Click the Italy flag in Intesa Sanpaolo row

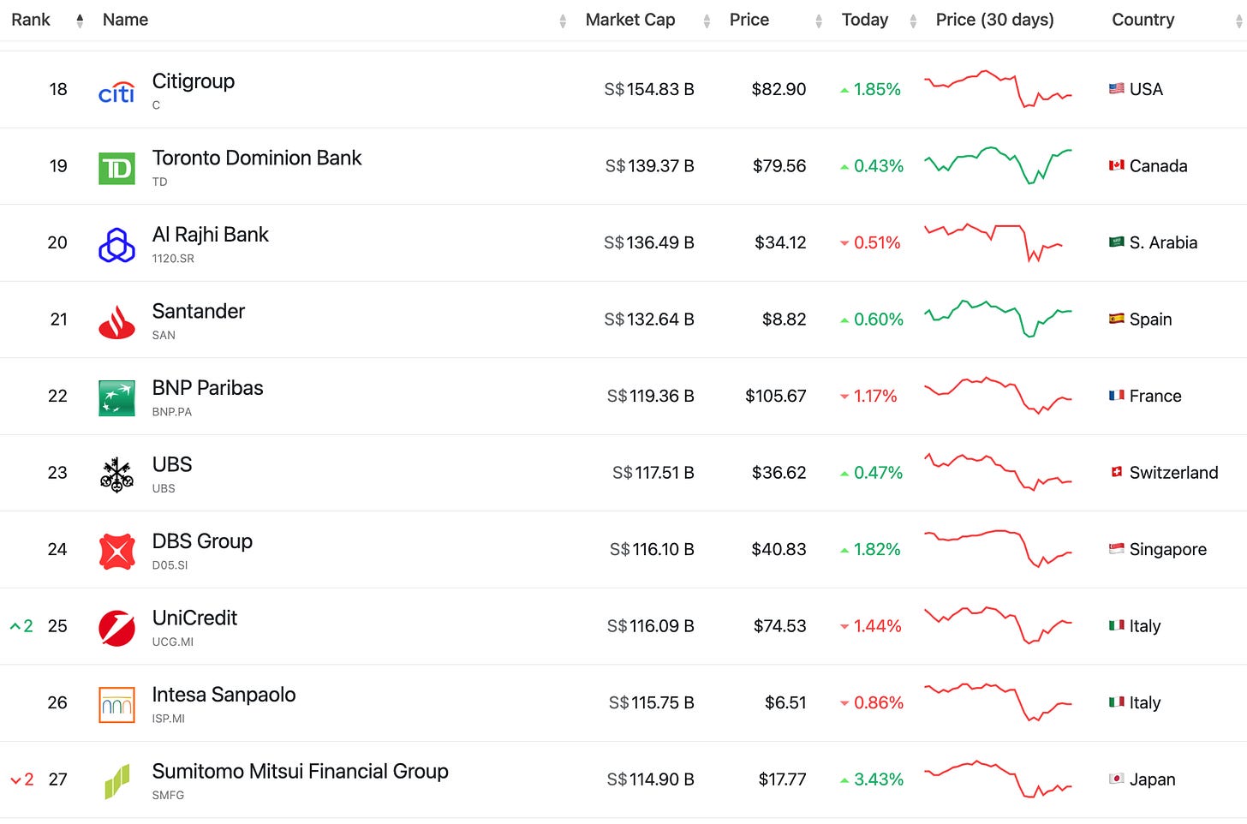point(1117,702)
